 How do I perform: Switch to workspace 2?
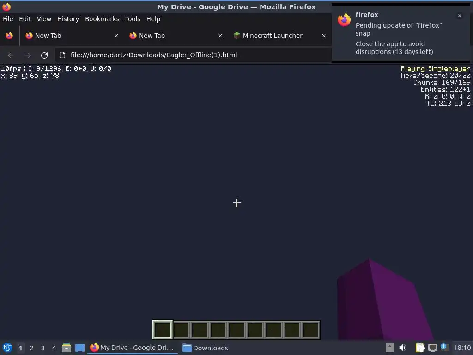pyautogui.click(x=32, y=348)
